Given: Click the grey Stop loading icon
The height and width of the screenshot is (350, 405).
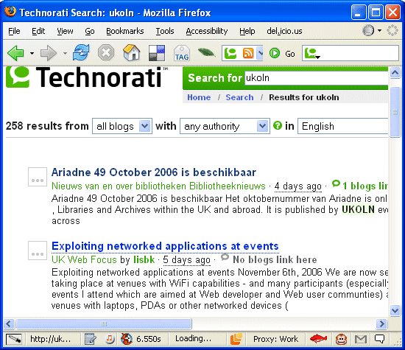Looking at the screenshot, I should point(106,53).
